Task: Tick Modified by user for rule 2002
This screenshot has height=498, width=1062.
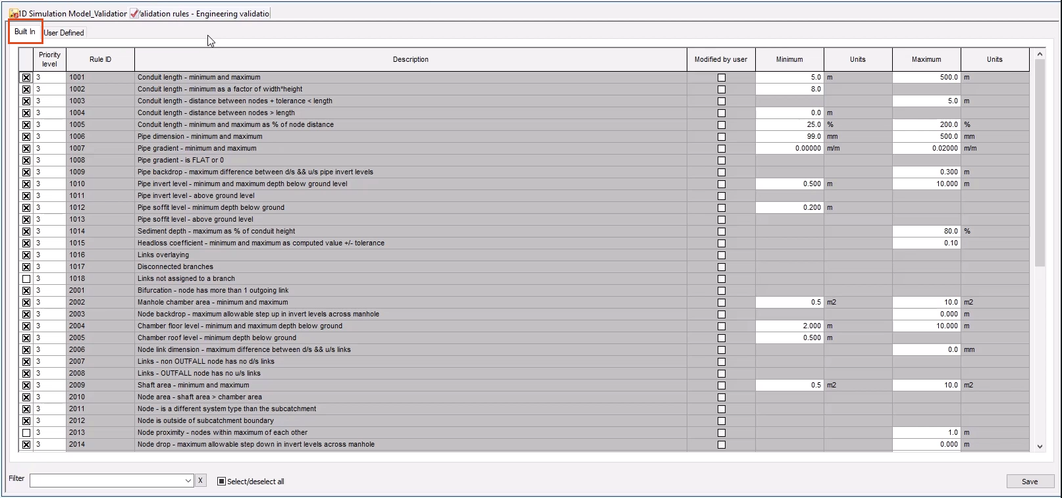Action: pos(722,303)
